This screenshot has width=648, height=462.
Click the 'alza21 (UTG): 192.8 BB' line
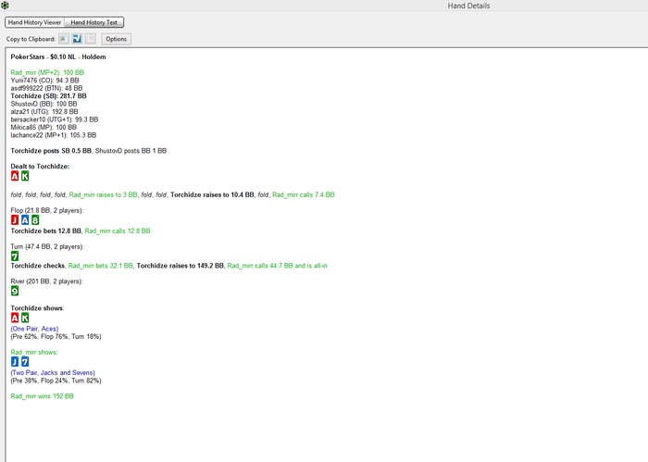[44, 112]
